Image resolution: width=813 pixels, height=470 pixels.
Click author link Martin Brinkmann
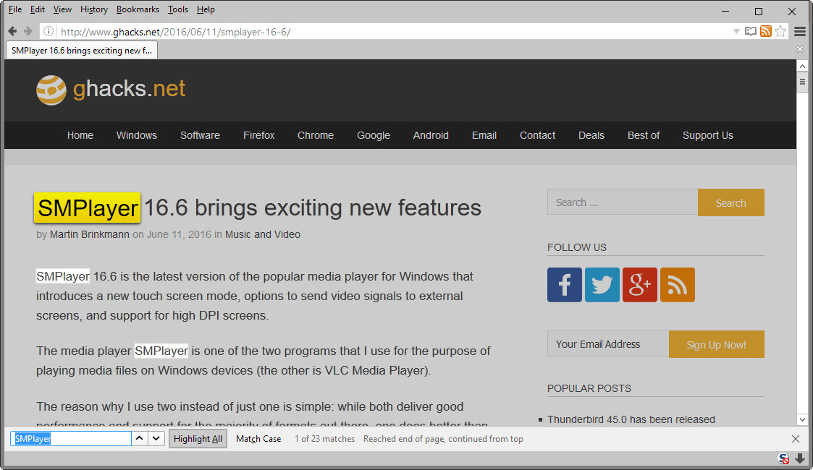[89, 234]
